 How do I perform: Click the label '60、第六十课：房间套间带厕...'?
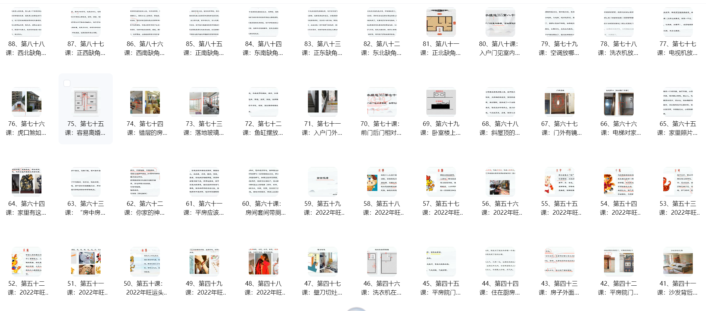(263, 208)
